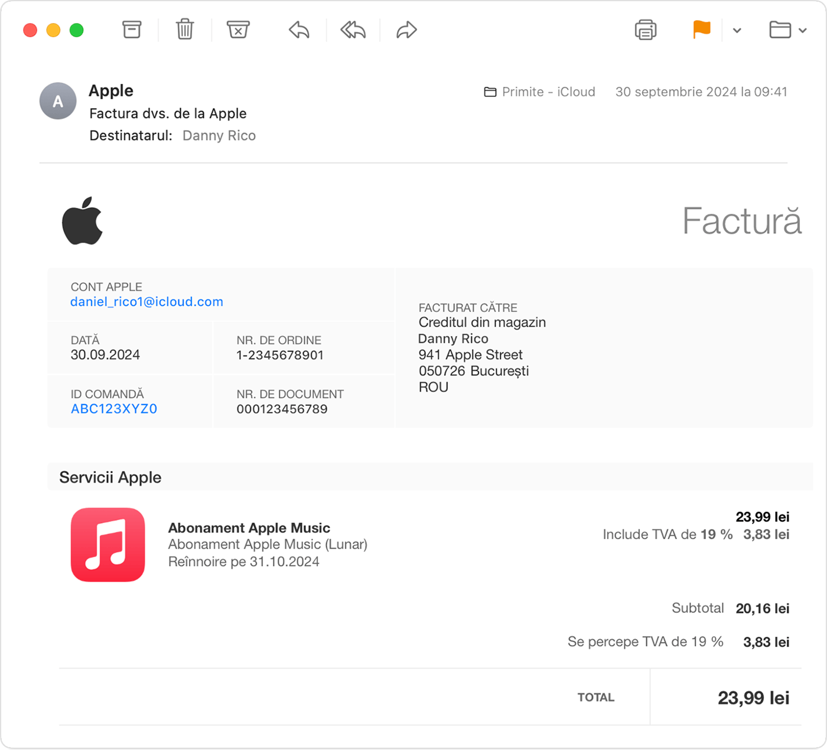Print the Factura email
Image resolution: width=827 pixels, height=750 pixels.
click(645, 30)
